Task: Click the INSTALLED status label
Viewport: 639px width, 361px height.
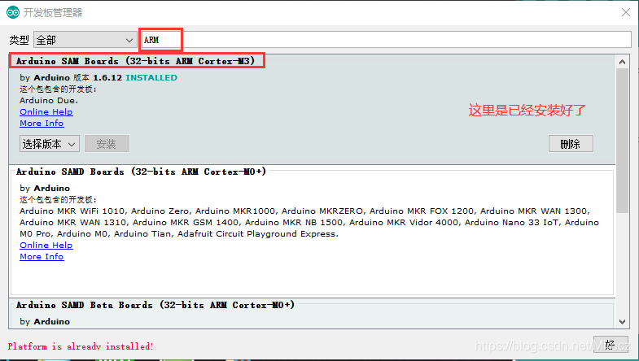Action: [151, 78]
